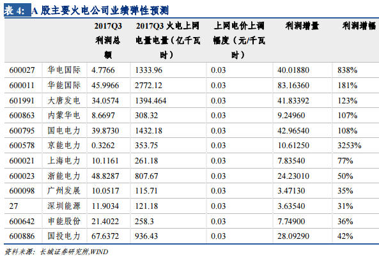Click the 资料来源 source note text
Screen dimensions: 379x258
coord(56,252)
